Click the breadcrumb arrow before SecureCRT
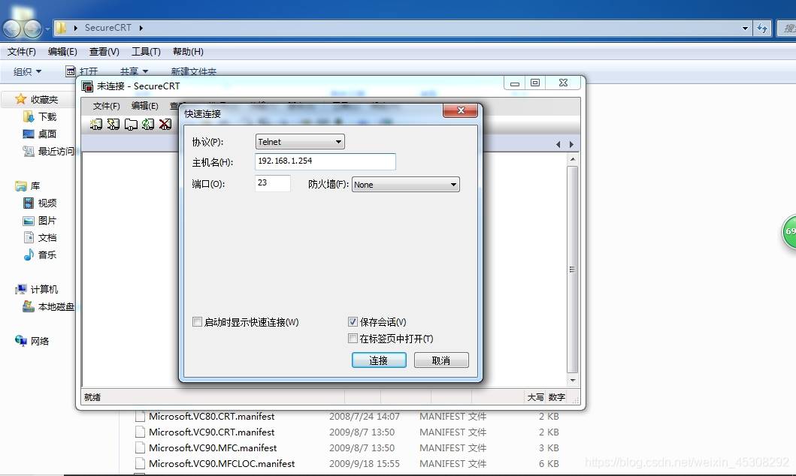 pos(76,28)
